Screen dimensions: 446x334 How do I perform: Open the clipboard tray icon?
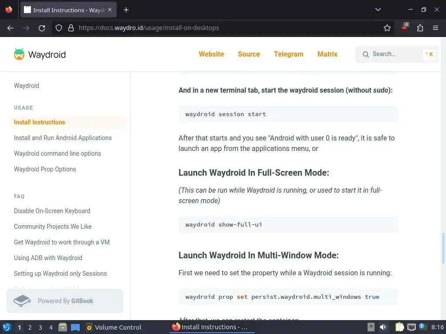point(400,327)
